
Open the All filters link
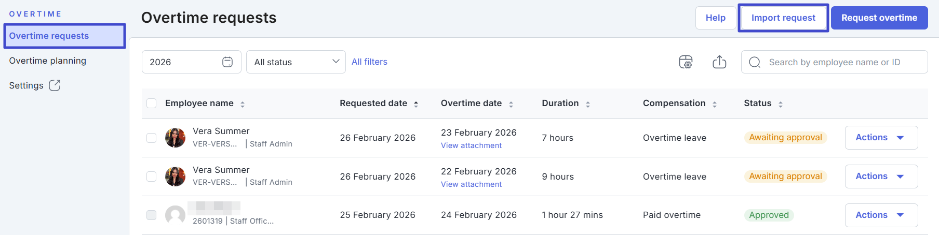coord(369,62)
